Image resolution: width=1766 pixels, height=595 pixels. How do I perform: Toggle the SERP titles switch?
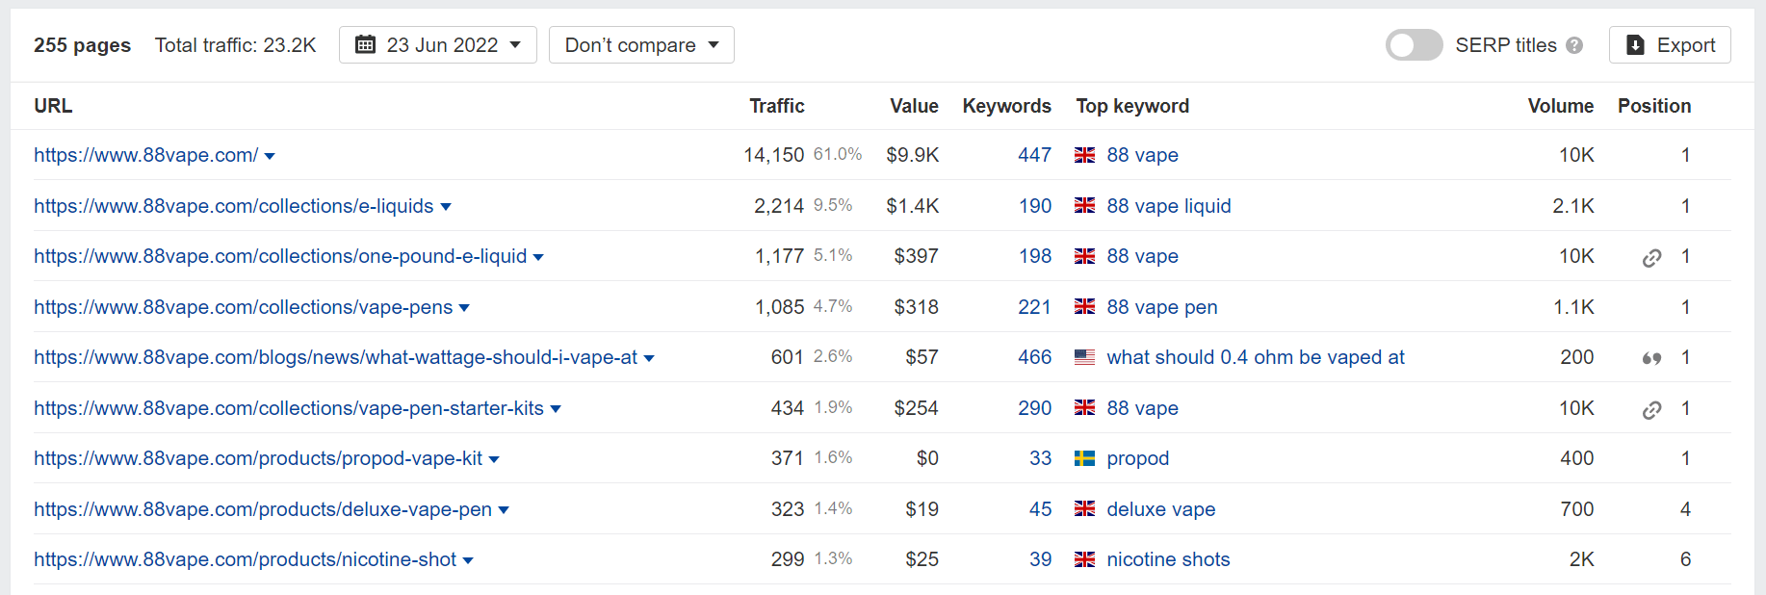tap(1414, 45)
